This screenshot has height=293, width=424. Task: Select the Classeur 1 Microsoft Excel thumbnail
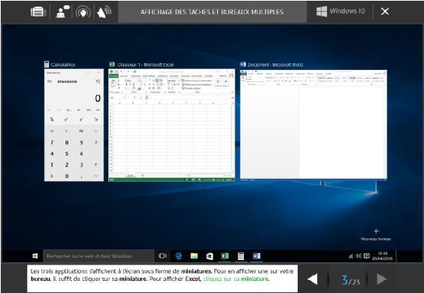tap(171, 125)
